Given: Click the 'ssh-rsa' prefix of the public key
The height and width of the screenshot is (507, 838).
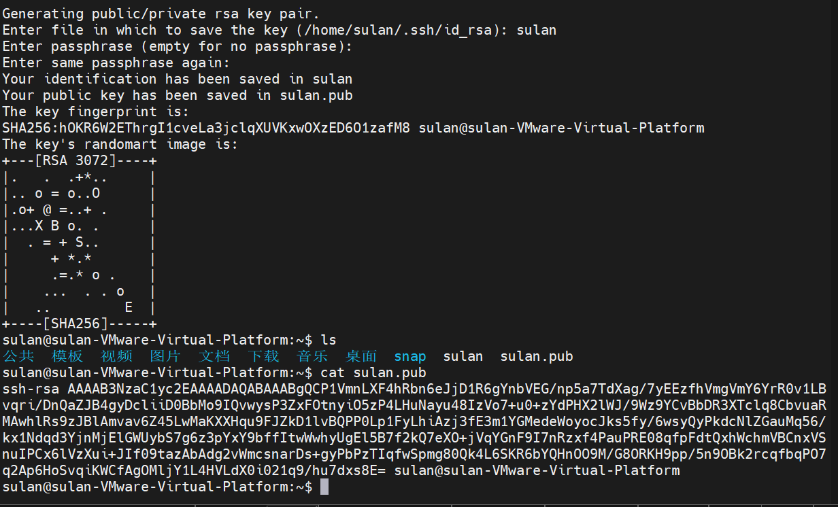Looking at the screenshot, I should (31, 389).
